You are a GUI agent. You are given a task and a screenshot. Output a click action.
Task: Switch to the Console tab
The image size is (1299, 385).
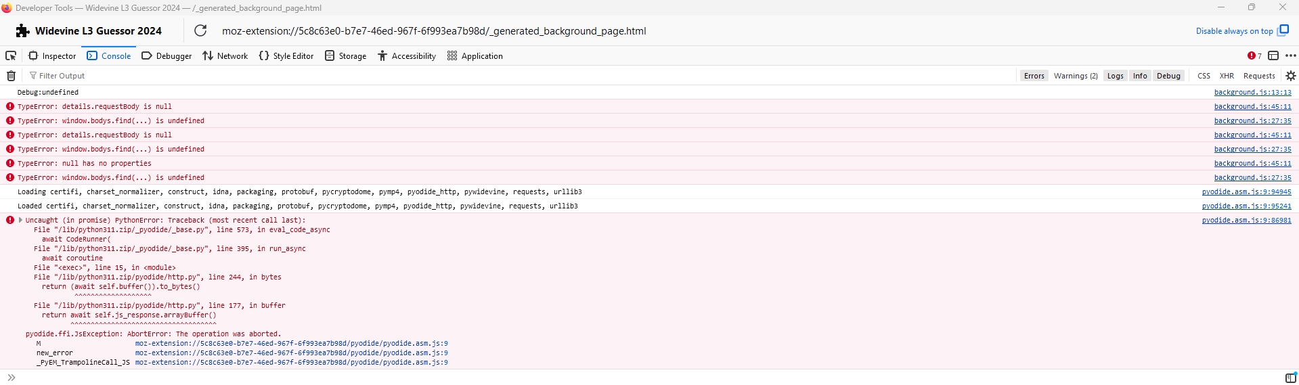point(109,55)
